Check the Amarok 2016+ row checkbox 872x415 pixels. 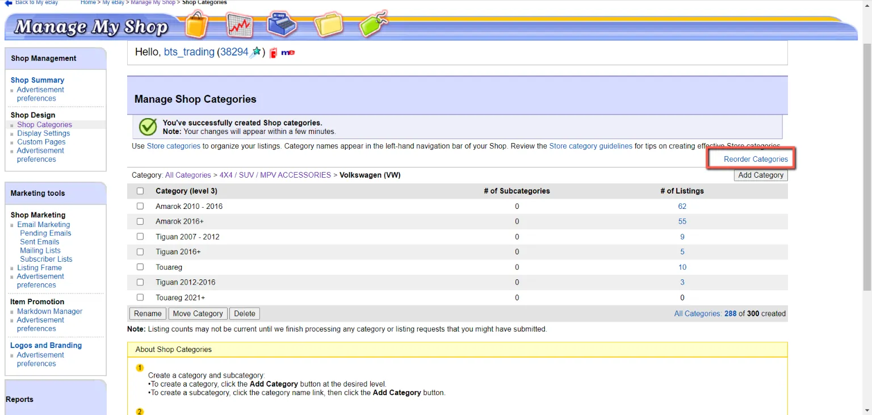pos(140,221)
